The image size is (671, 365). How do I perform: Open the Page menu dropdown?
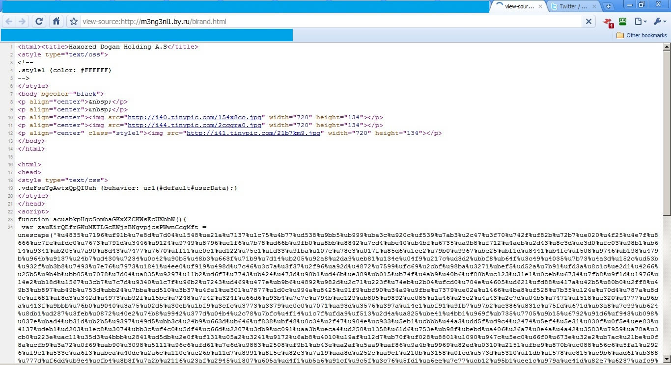click(x=640, y=21)
